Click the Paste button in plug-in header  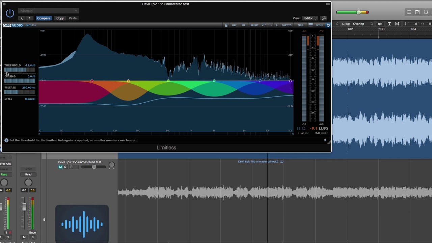click(73, 18)
